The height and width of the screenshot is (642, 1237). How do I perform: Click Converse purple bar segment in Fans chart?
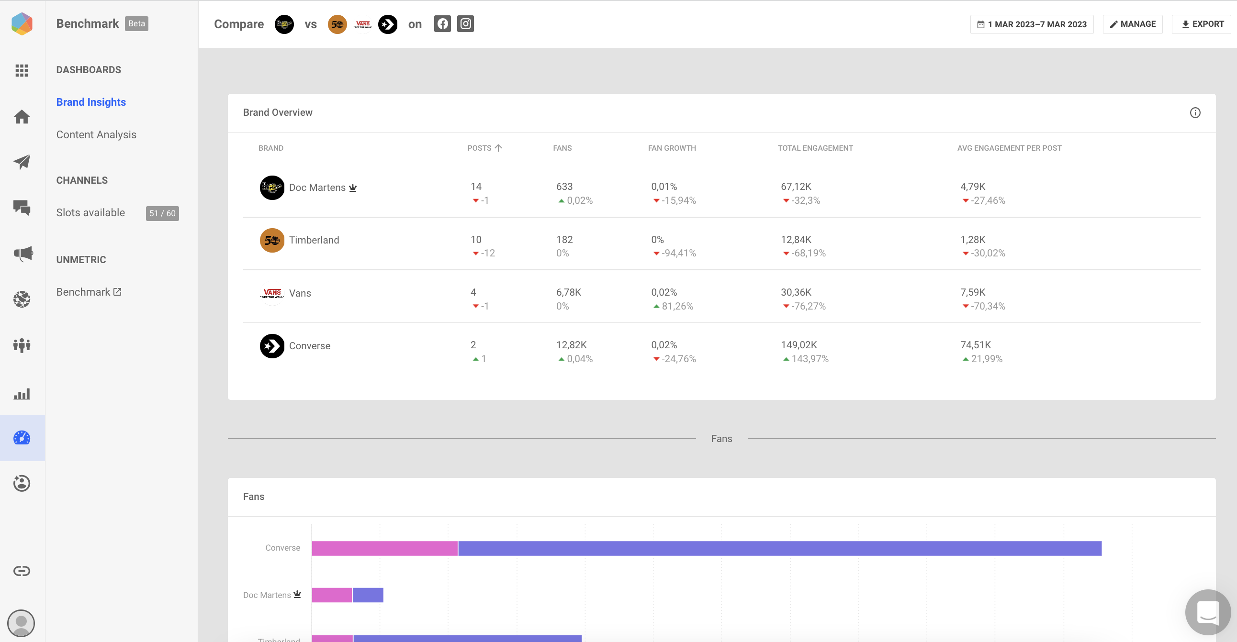point(780,548)
